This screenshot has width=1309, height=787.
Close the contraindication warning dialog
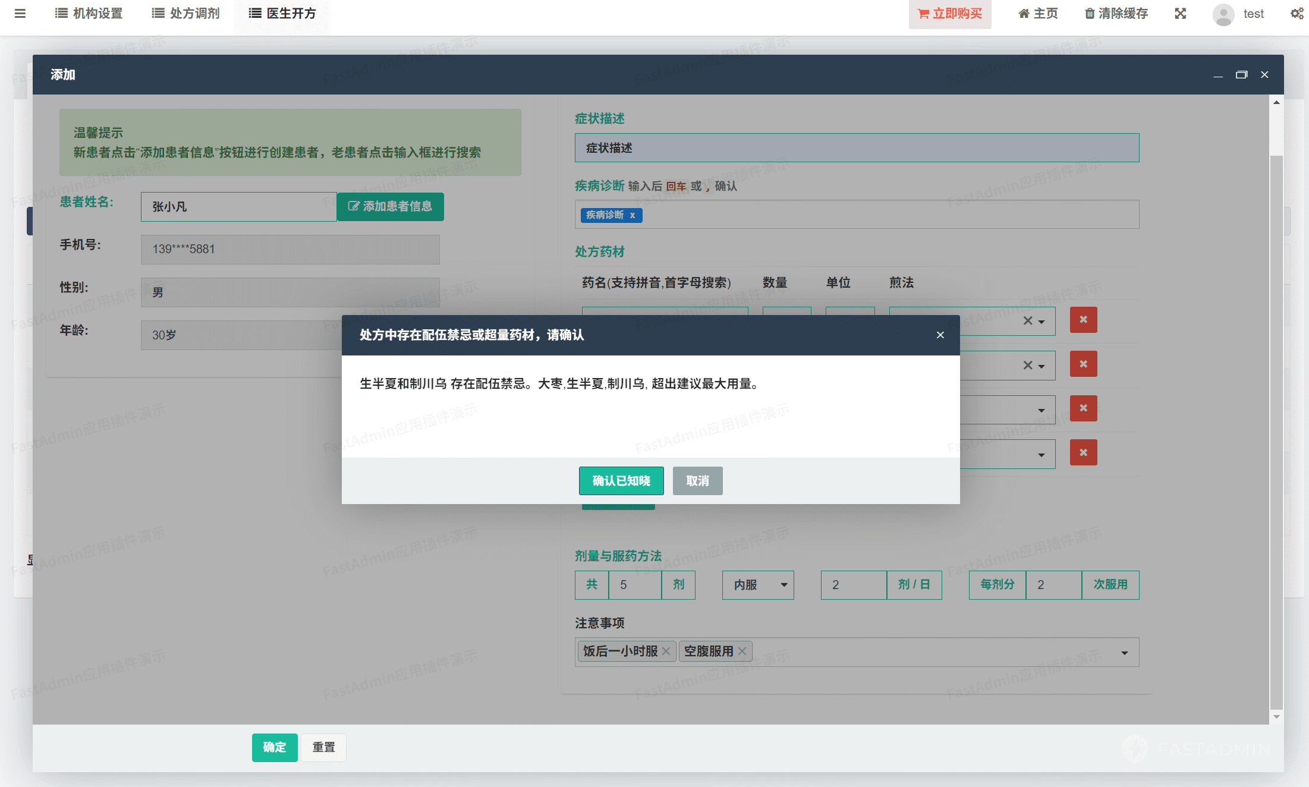940,335
